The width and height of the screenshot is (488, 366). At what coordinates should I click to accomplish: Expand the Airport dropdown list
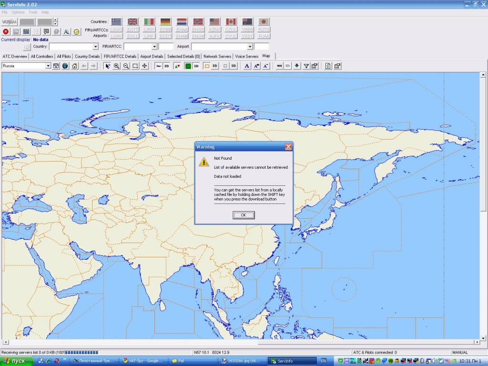click(250, 47)
